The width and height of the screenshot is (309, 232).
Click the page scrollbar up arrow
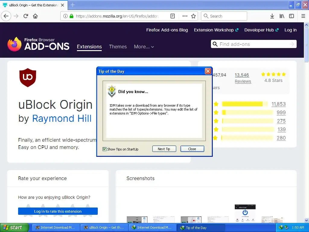coord(307,25)
